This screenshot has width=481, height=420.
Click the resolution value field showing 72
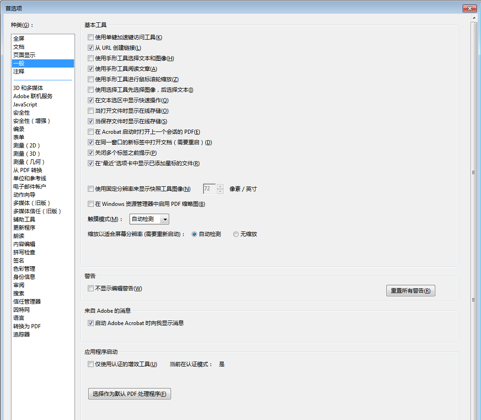[x=209, y=189]
